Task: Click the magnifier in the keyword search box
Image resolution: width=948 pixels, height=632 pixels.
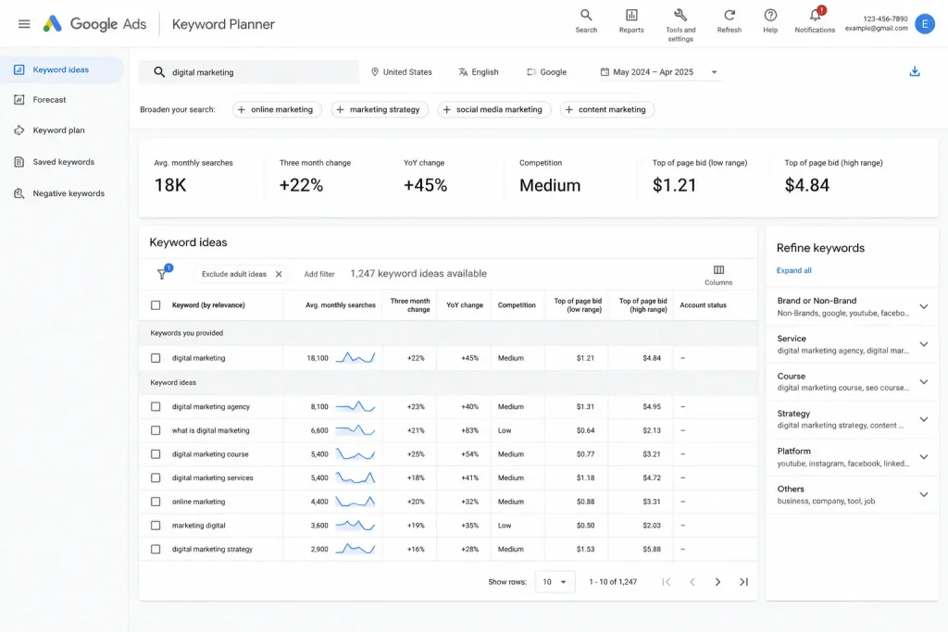Action: (x=159, y=72)
